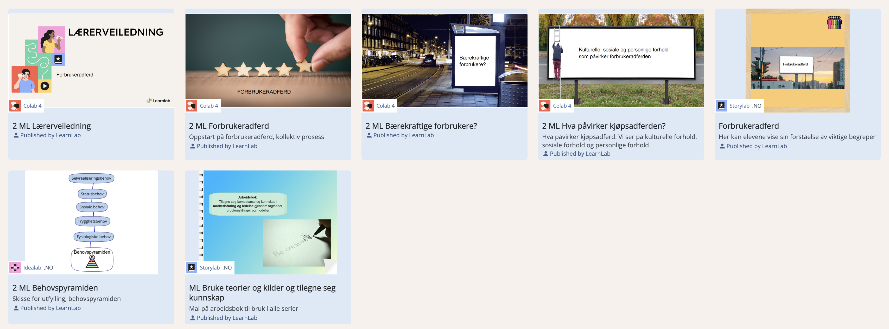Click the play button in Lærerveiledning thumbnail
The width and height of the screenshot is (889, 329).
(45, 86)
